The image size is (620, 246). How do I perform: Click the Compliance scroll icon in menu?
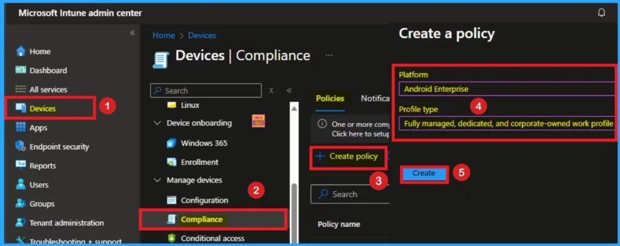coord(171,219)
